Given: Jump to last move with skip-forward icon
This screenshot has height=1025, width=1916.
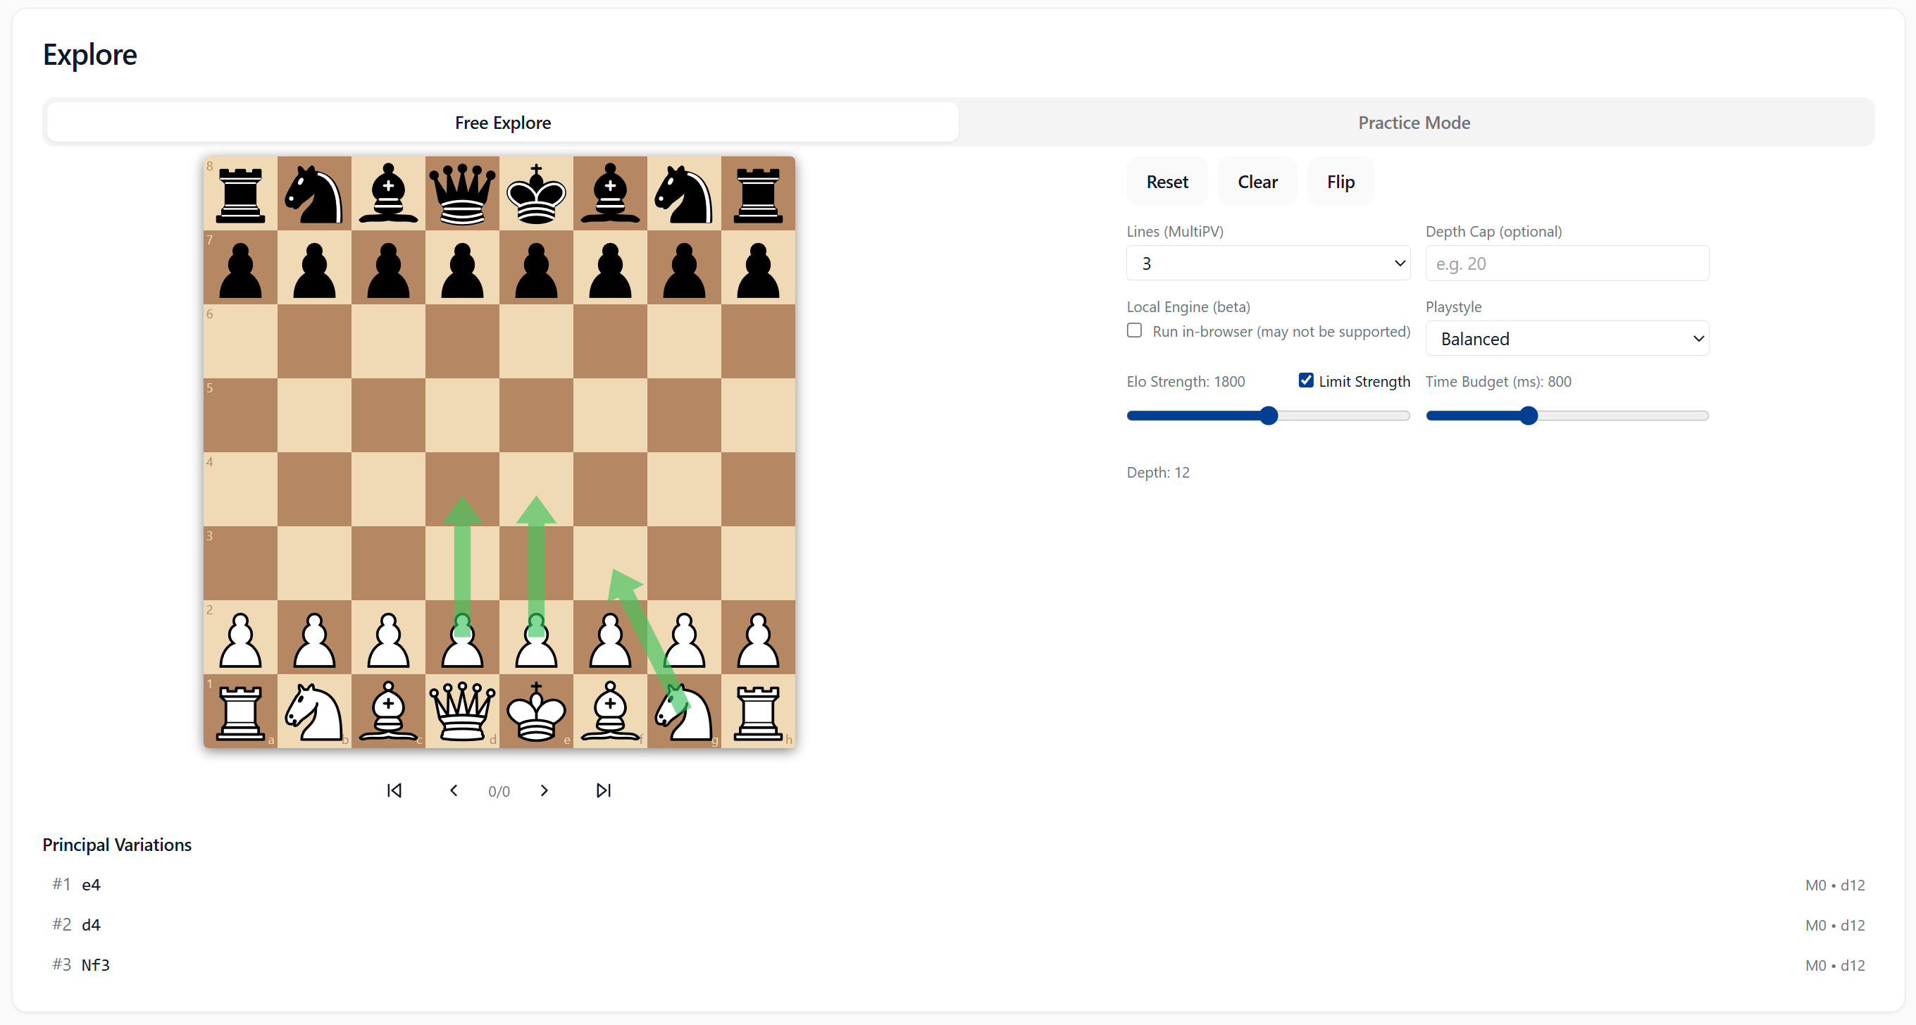Looking at the screenshot, I should pos(603,790).
